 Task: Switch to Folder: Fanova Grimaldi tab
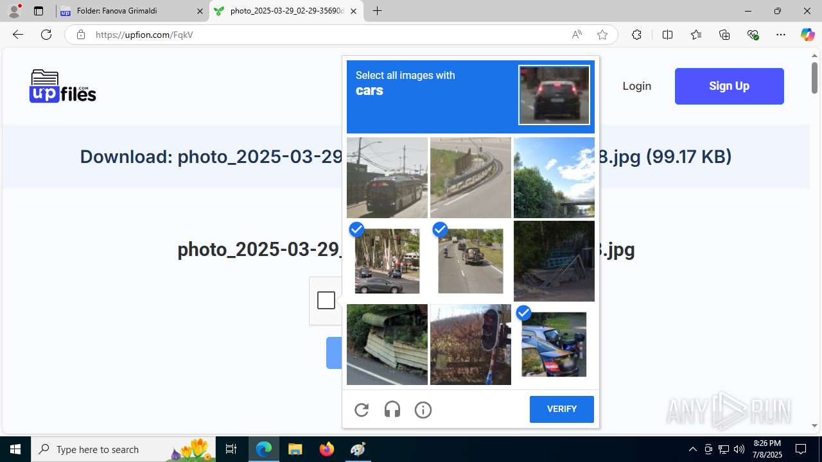[x=132, y=11]
